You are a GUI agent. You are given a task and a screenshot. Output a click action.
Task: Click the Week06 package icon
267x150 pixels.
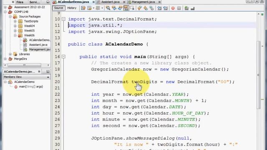point(20,35)
